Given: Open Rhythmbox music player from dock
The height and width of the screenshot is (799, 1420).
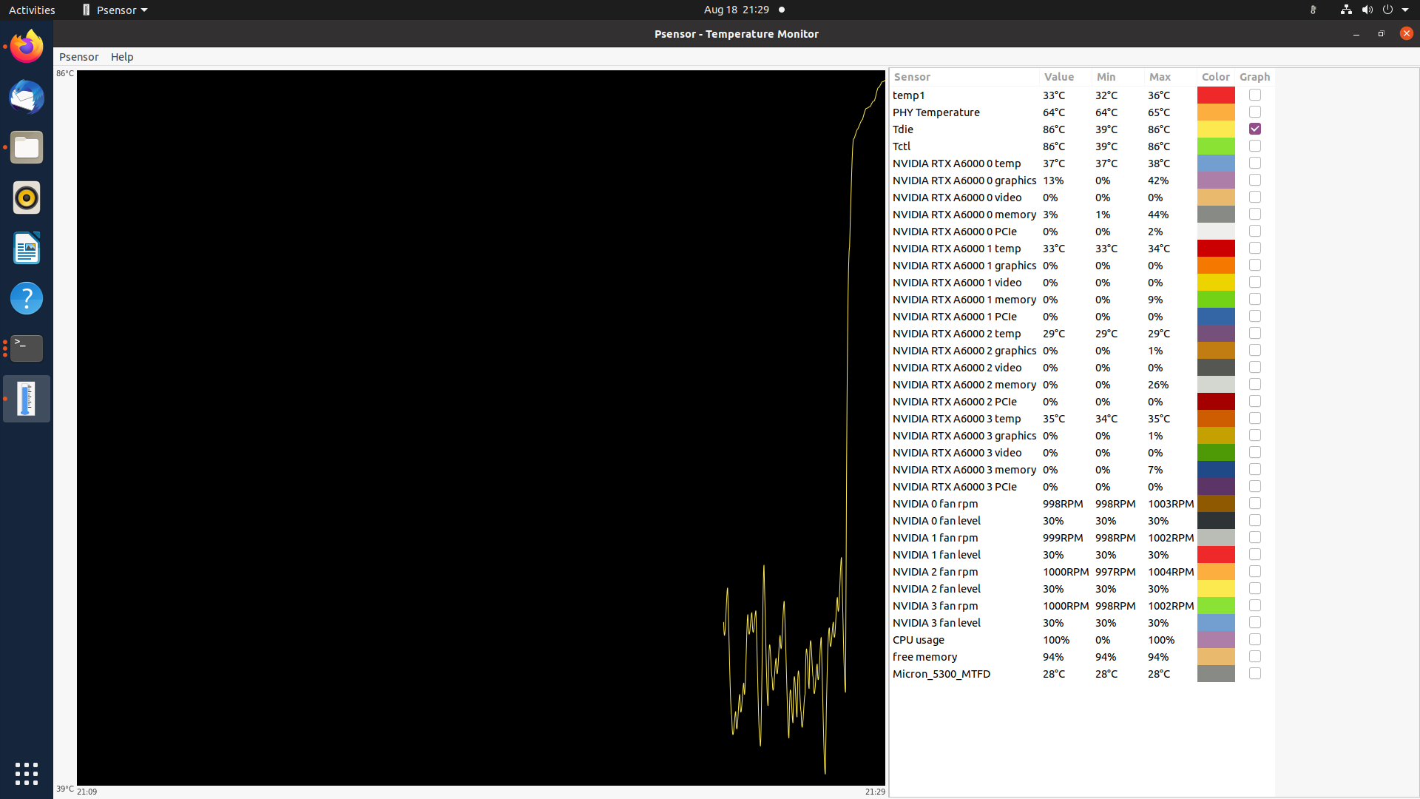Looking at the screenshot, I should [27, 198].
